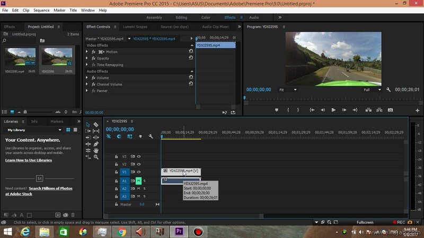Step back one frame
This screenshot has width=424, height=238.
point(323,110)
